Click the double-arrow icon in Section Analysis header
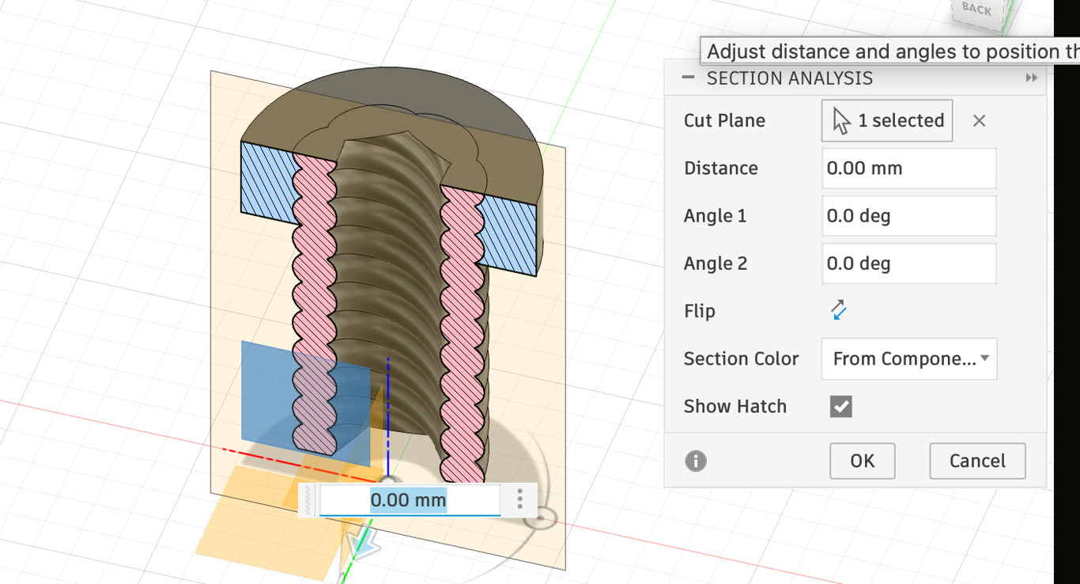 pos(1031,78)
